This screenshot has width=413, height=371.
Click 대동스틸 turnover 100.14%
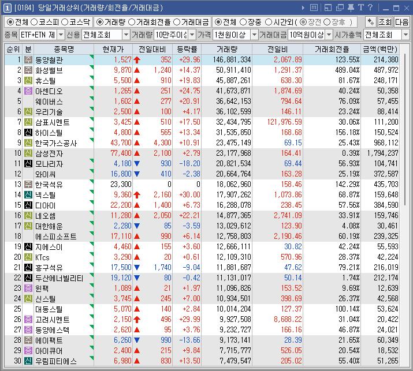point(347,309)
